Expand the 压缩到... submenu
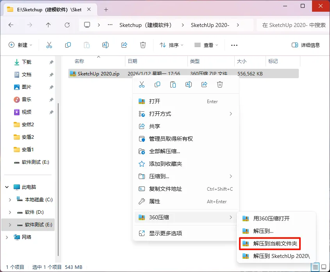 click(x=231, y=176)
